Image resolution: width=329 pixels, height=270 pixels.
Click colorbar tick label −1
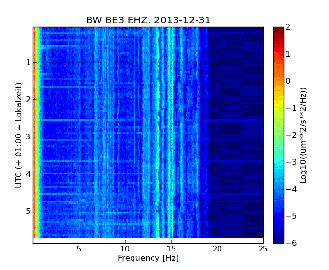[292, 108]
